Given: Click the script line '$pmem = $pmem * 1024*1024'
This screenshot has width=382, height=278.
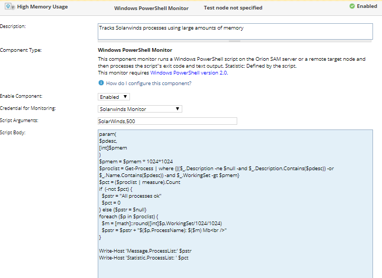Looking at the screenshot, I should (x=136, y=162).
